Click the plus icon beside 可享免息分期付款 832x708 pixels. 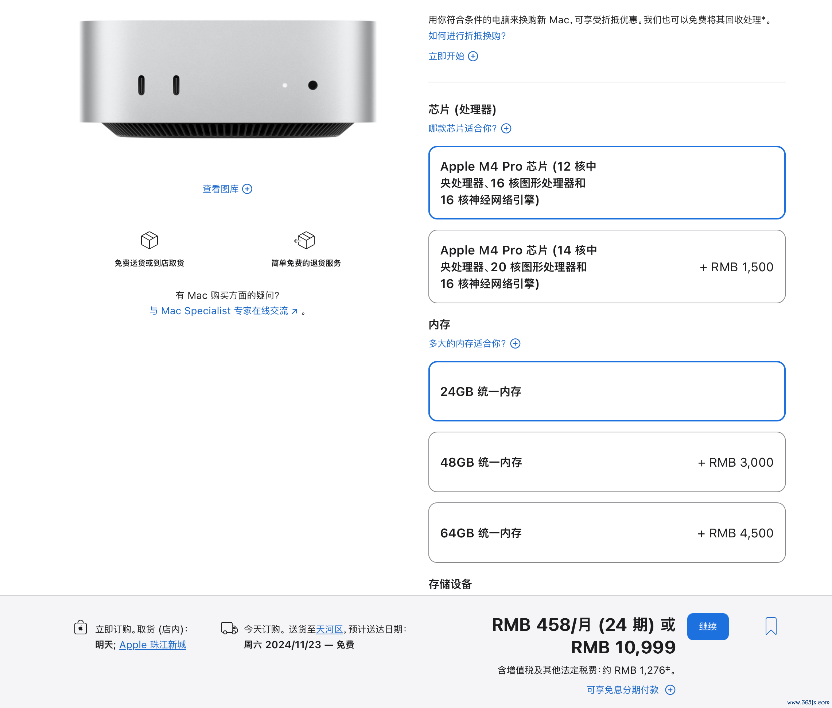click(x=670, y=689)
